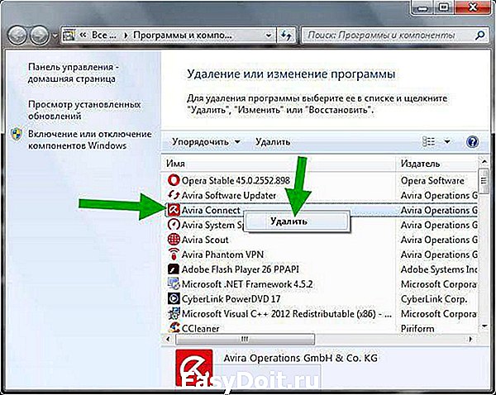Image resolution: width=496 pixels, height=395 pixels.
Task: Select the Avira Scout icon
Action: (x=174, y=240)
